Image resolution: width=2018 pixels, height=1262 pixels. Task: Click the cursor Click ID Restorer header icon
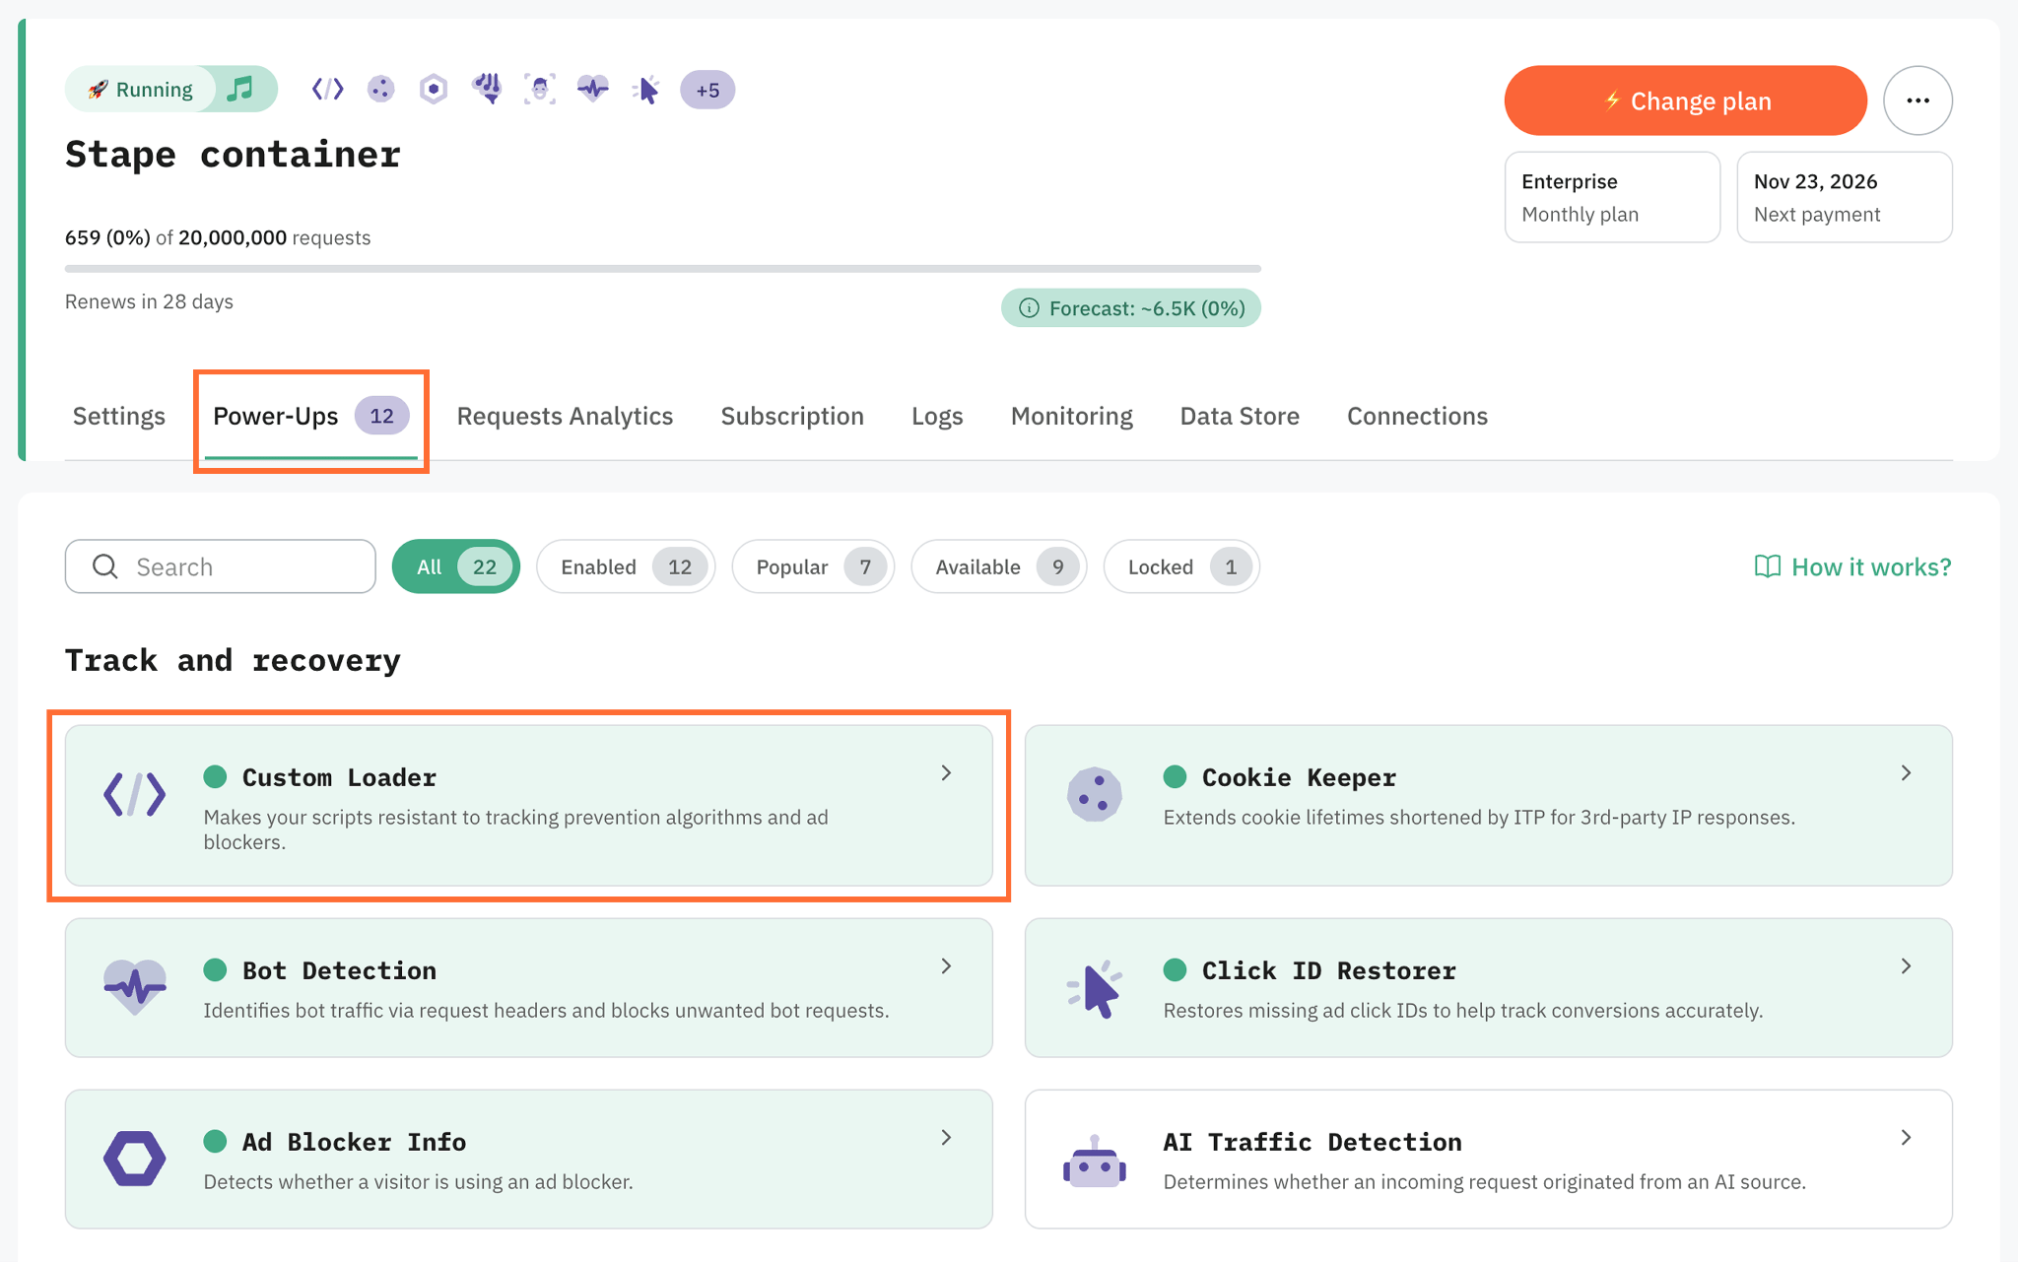tap(646, 90)
